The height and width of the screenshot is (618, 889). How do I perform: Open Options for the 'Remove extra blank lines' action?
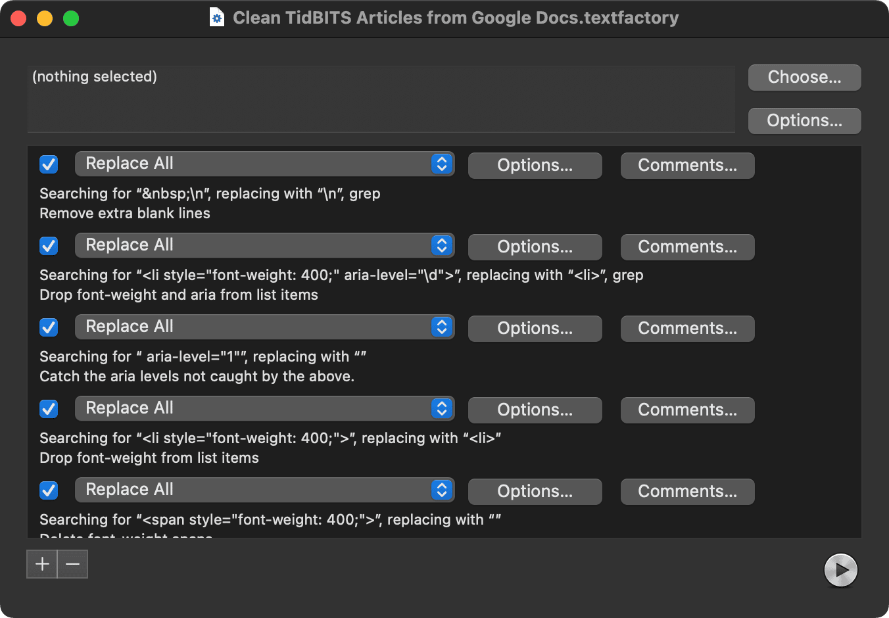pyautogui.click(x=535, y=165)
